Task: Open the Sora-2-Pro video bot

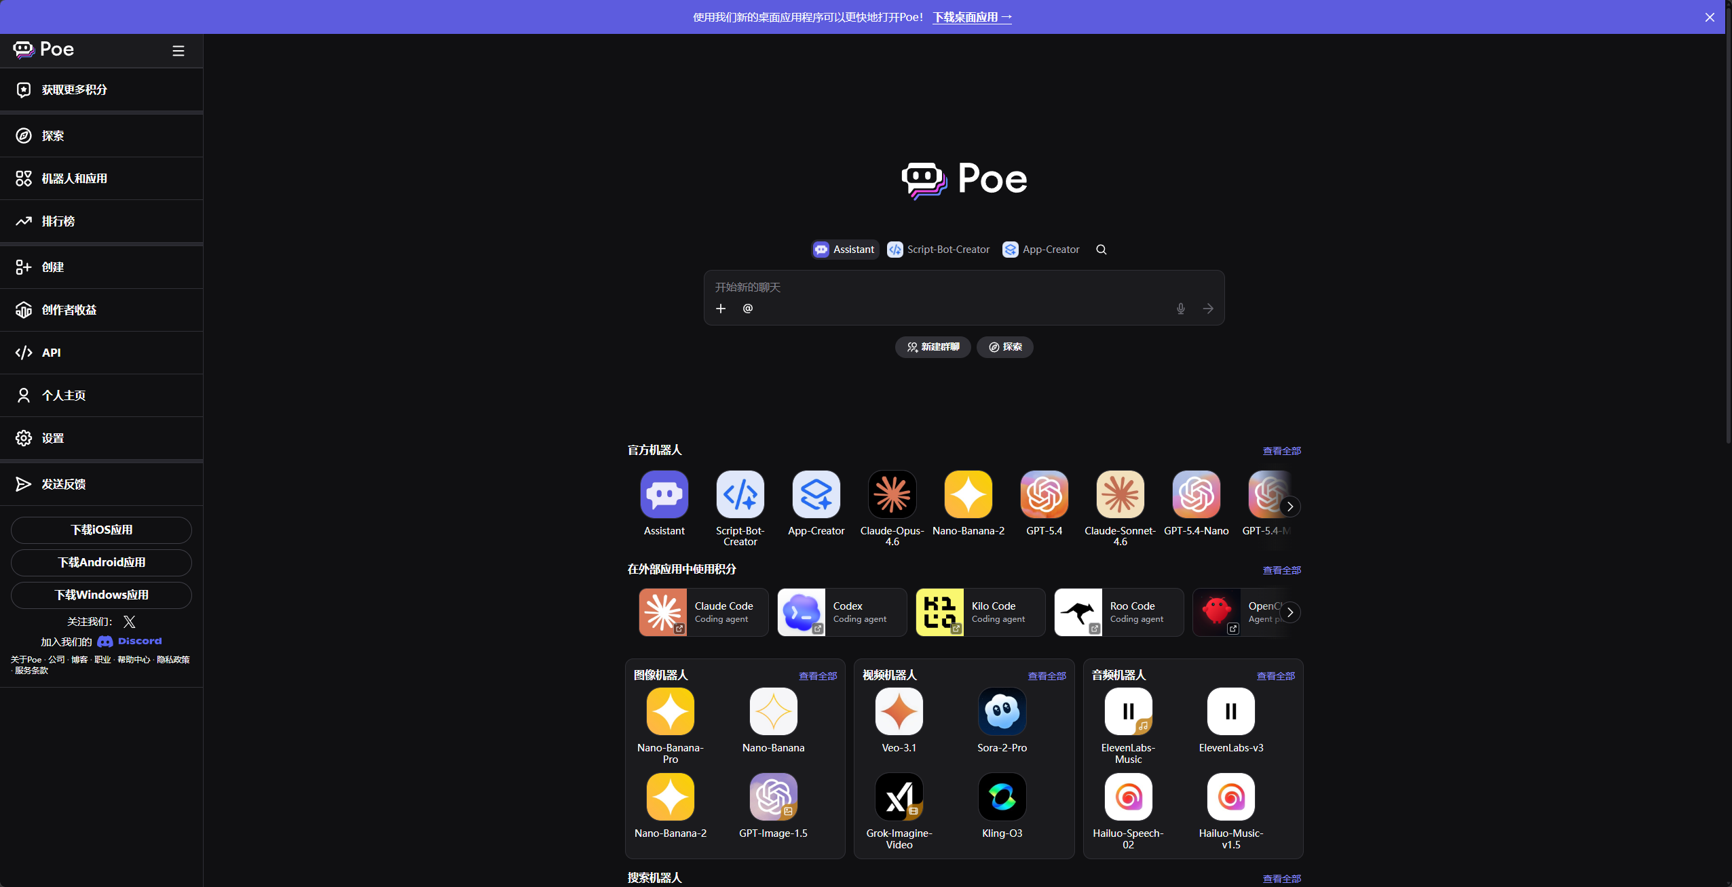Action: coord(1002,711)
